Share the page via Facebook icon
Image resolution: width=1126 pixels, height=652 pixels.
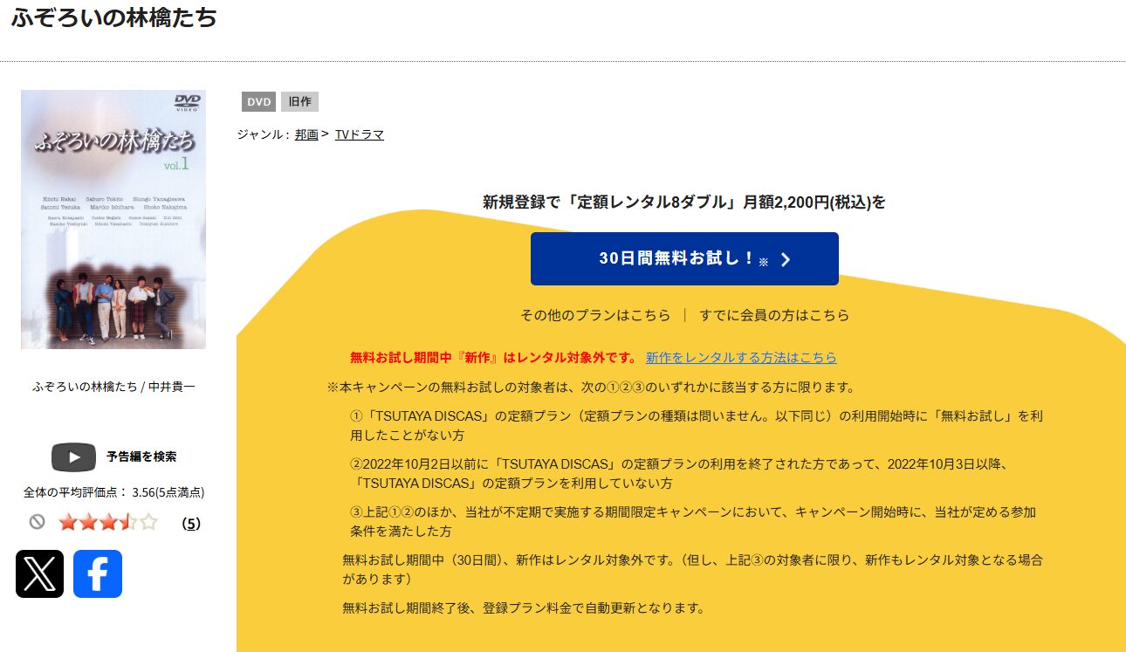pos(98,573)
